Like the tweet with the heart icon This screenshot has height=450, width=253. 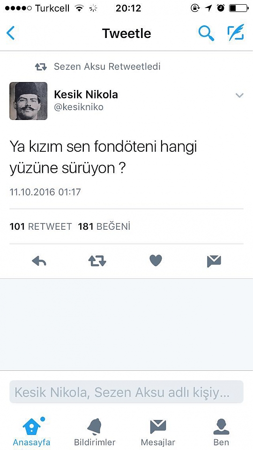click(156, 261)
